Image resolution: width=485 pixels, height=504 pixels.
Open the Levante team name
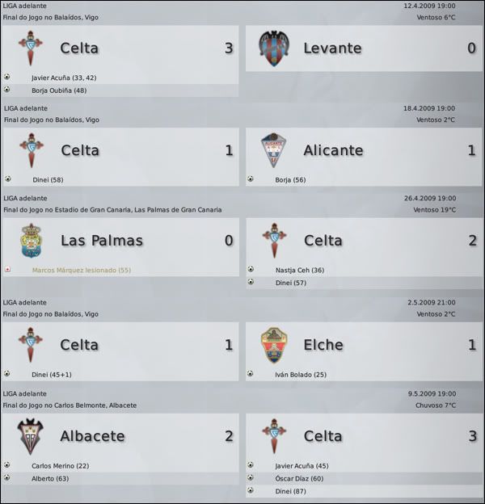(332, 48)
